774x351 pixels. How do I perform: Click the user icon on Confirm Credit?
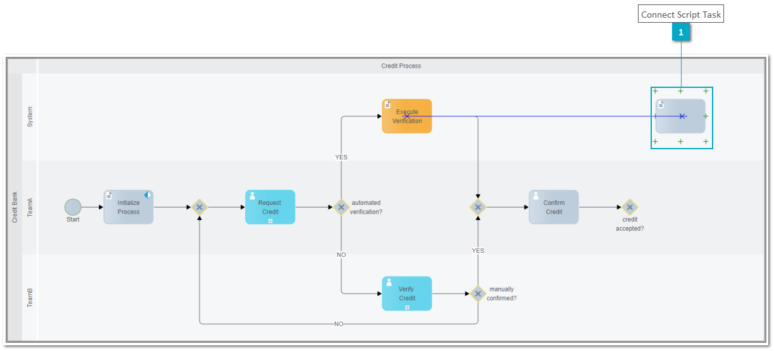(x=535, y=196)
